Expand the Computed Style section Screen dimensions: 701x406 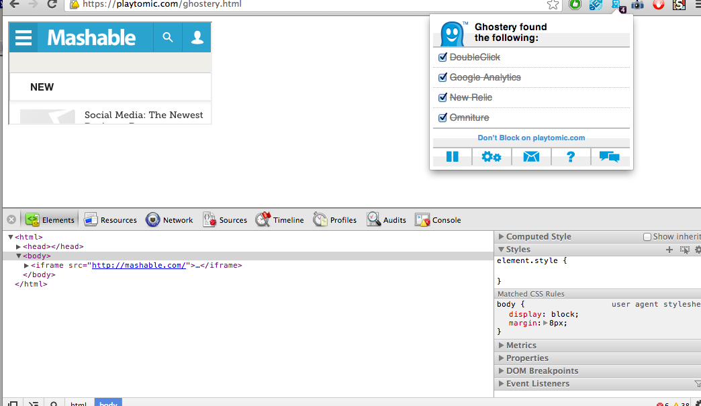[501, 237]
